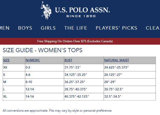Click the U.S. Polo Assn. brand name

click(x=82, y=10)
